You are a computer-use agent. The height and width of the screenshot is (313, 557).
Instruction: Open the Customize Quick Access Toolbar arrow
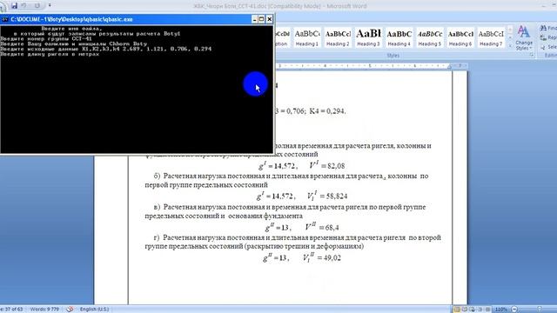pyautogui.click(x=50, y=5)
